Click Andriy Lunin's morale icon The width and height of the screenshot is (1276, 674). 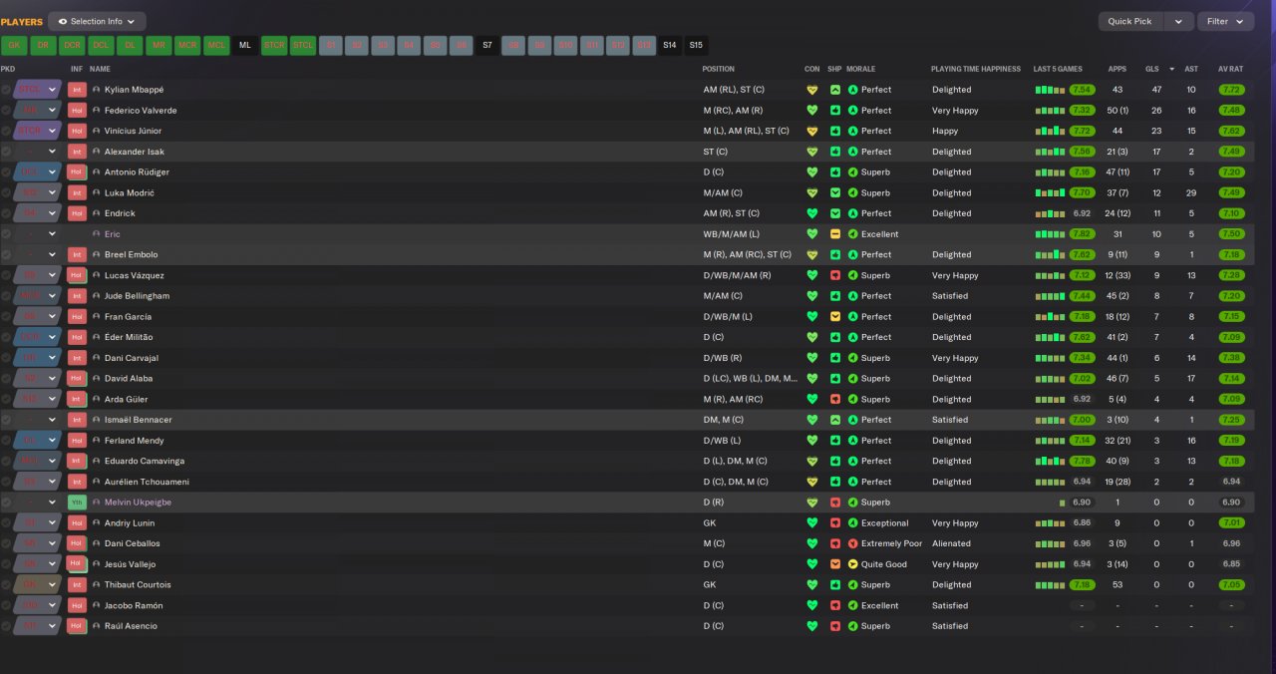pos(852,523)
